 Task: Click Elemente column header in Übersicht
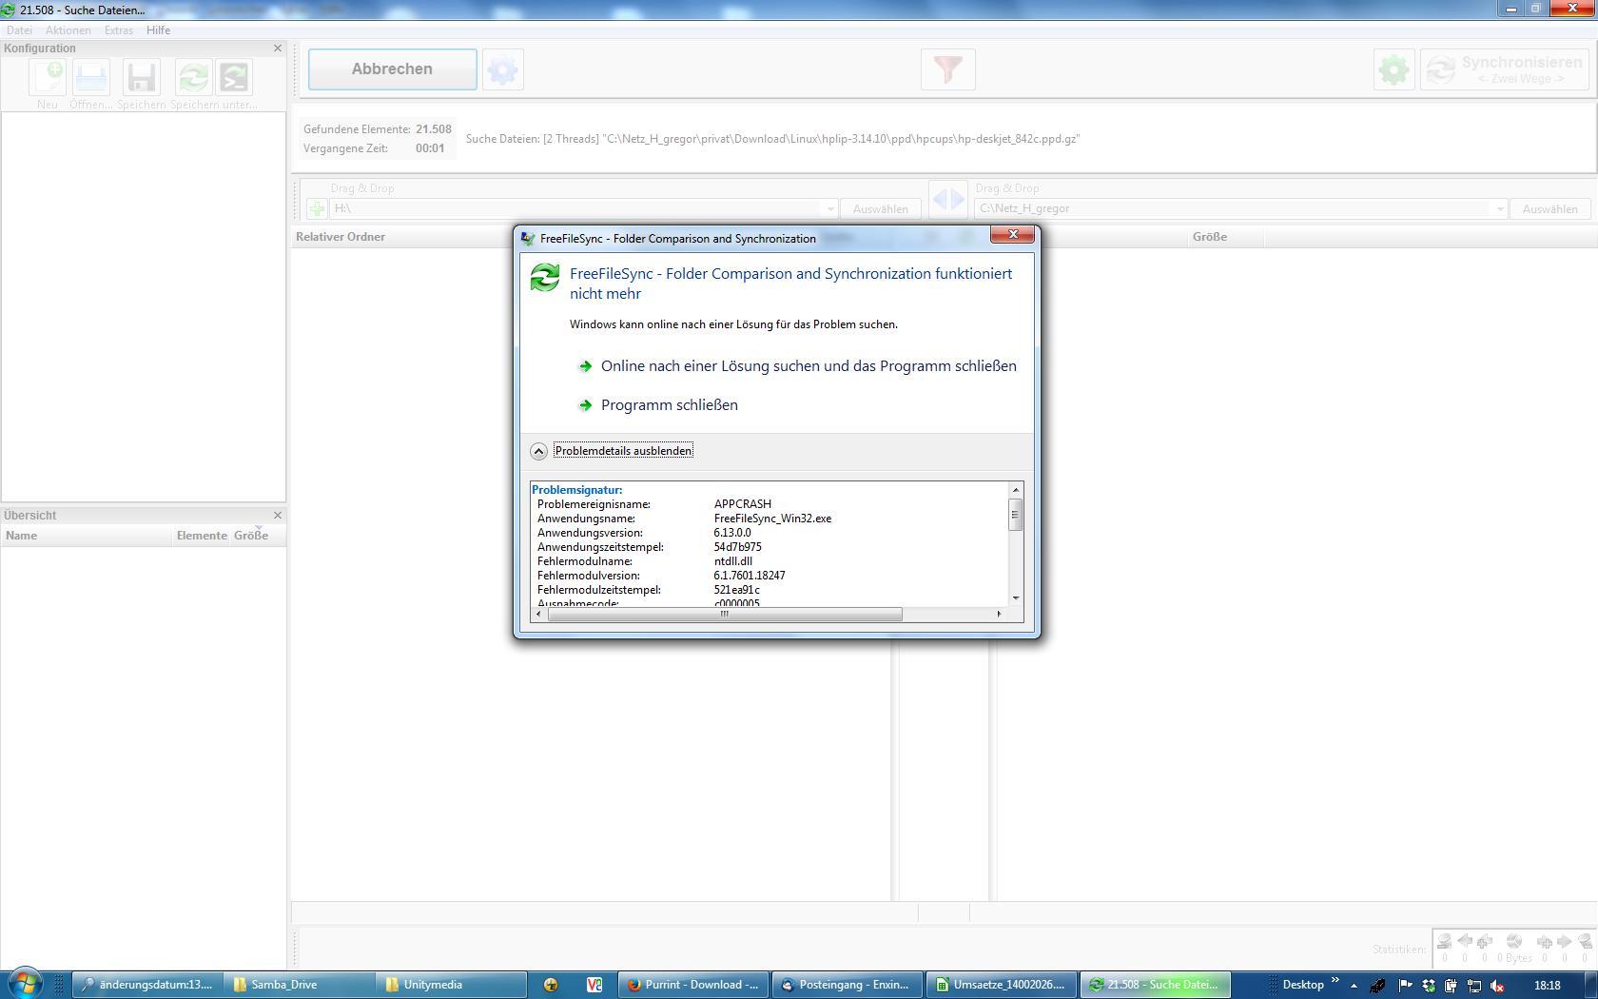(x=202, y=536)
